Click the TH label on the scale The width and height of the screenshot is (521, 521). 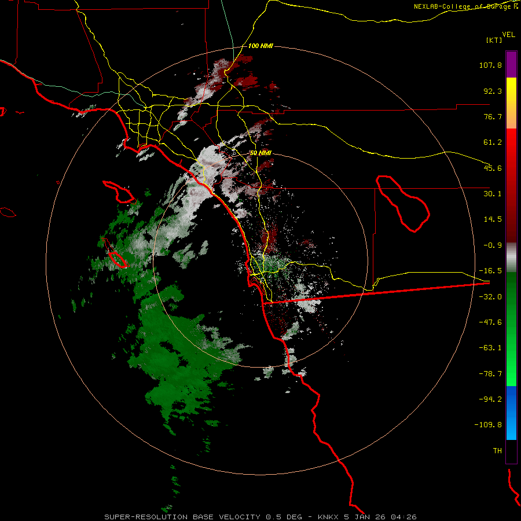pos(497,451)
